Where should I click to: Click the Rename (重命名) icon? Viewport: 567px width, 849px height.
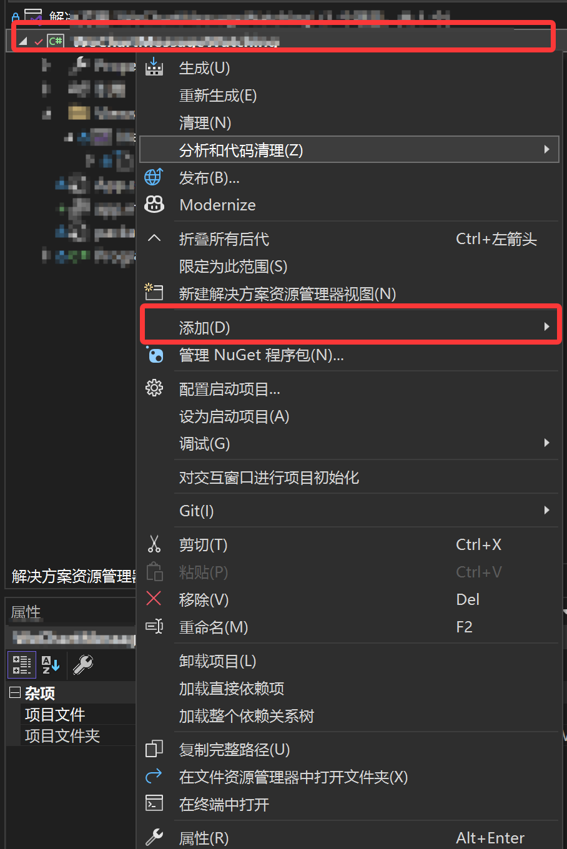pyautogui.click(x=154, y=626)
